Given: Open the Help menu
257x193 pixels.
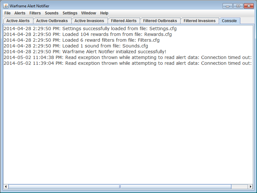Looking at the screenshot, I should click(104, 13).
